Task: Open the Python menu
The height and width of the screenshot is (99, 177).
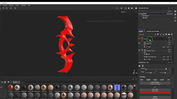Action: (x=17, y=5)
